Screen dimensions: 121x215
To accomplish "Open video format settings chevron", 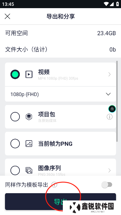I will 109,74.
